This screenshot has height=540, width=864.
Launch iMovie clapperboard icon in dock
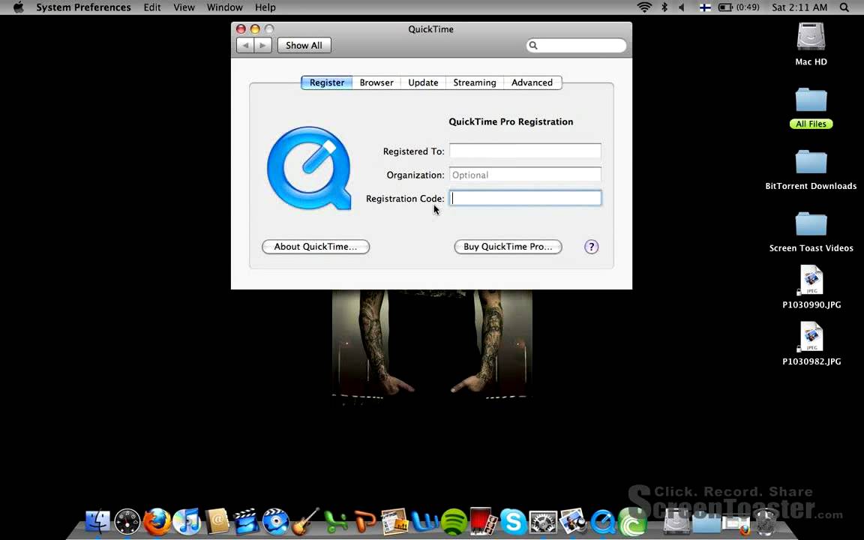pyautogui.click(x=246, y=521)
